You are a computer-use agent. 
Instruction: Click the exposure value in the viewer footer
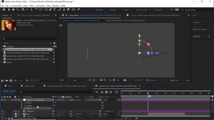coord(118,80)
